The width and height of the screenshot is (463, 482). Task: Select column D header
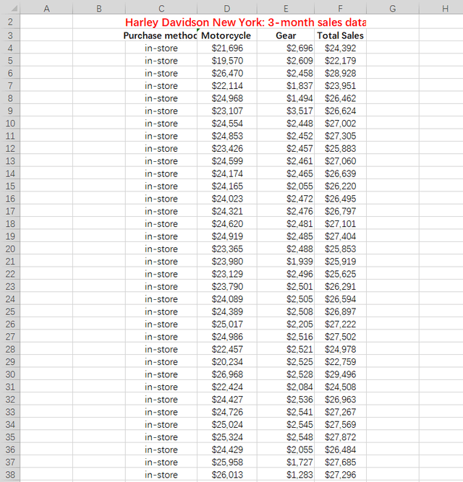click(227, 8)
